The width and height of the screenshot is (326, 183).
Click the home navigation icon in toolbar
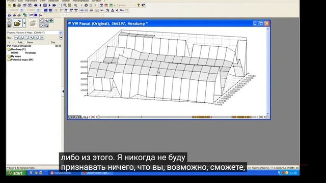pyautogui.click(x=86, y=6)
